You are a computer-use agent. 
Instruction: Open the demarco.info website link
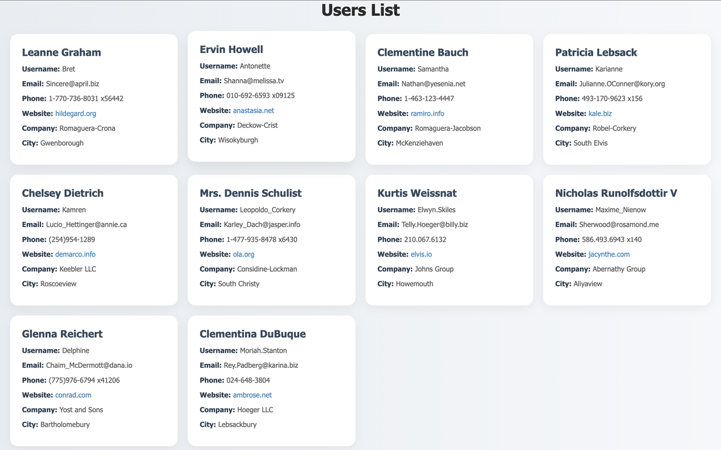(x=75, y=254)
